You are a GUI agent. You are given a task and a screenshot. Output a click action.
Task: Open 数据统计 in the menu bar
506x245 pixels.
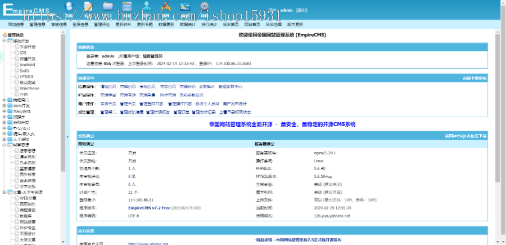pyautogui.click(x=188, y=24)
